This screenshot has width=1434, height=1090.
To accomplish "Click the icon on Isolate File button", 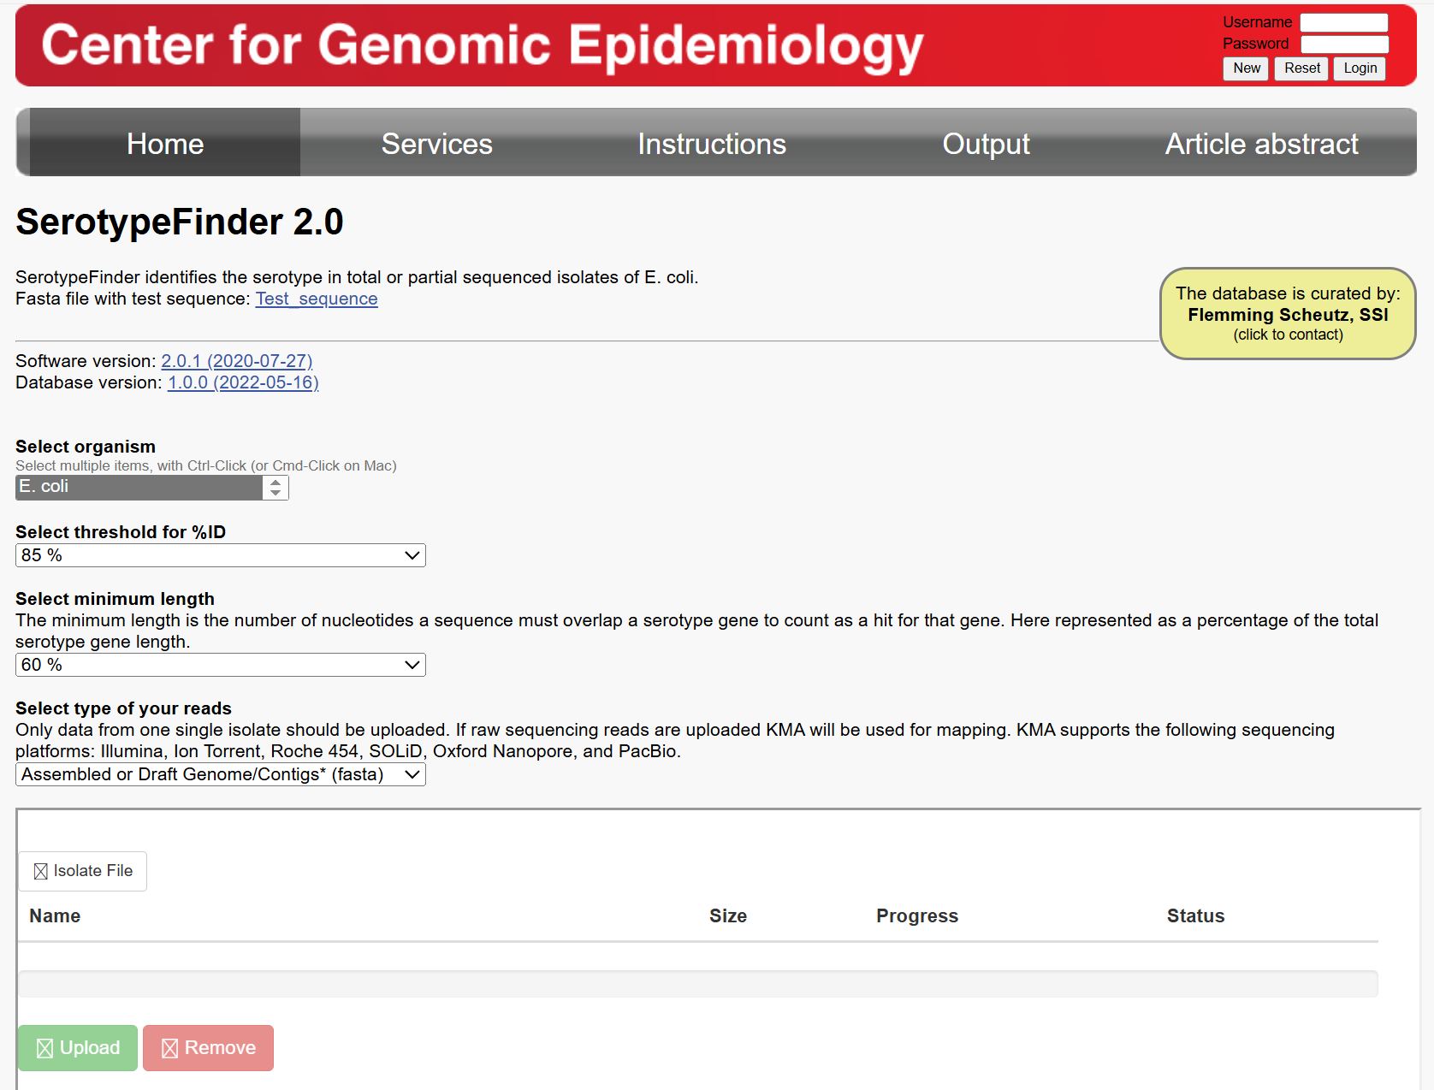I will point(40,871).
